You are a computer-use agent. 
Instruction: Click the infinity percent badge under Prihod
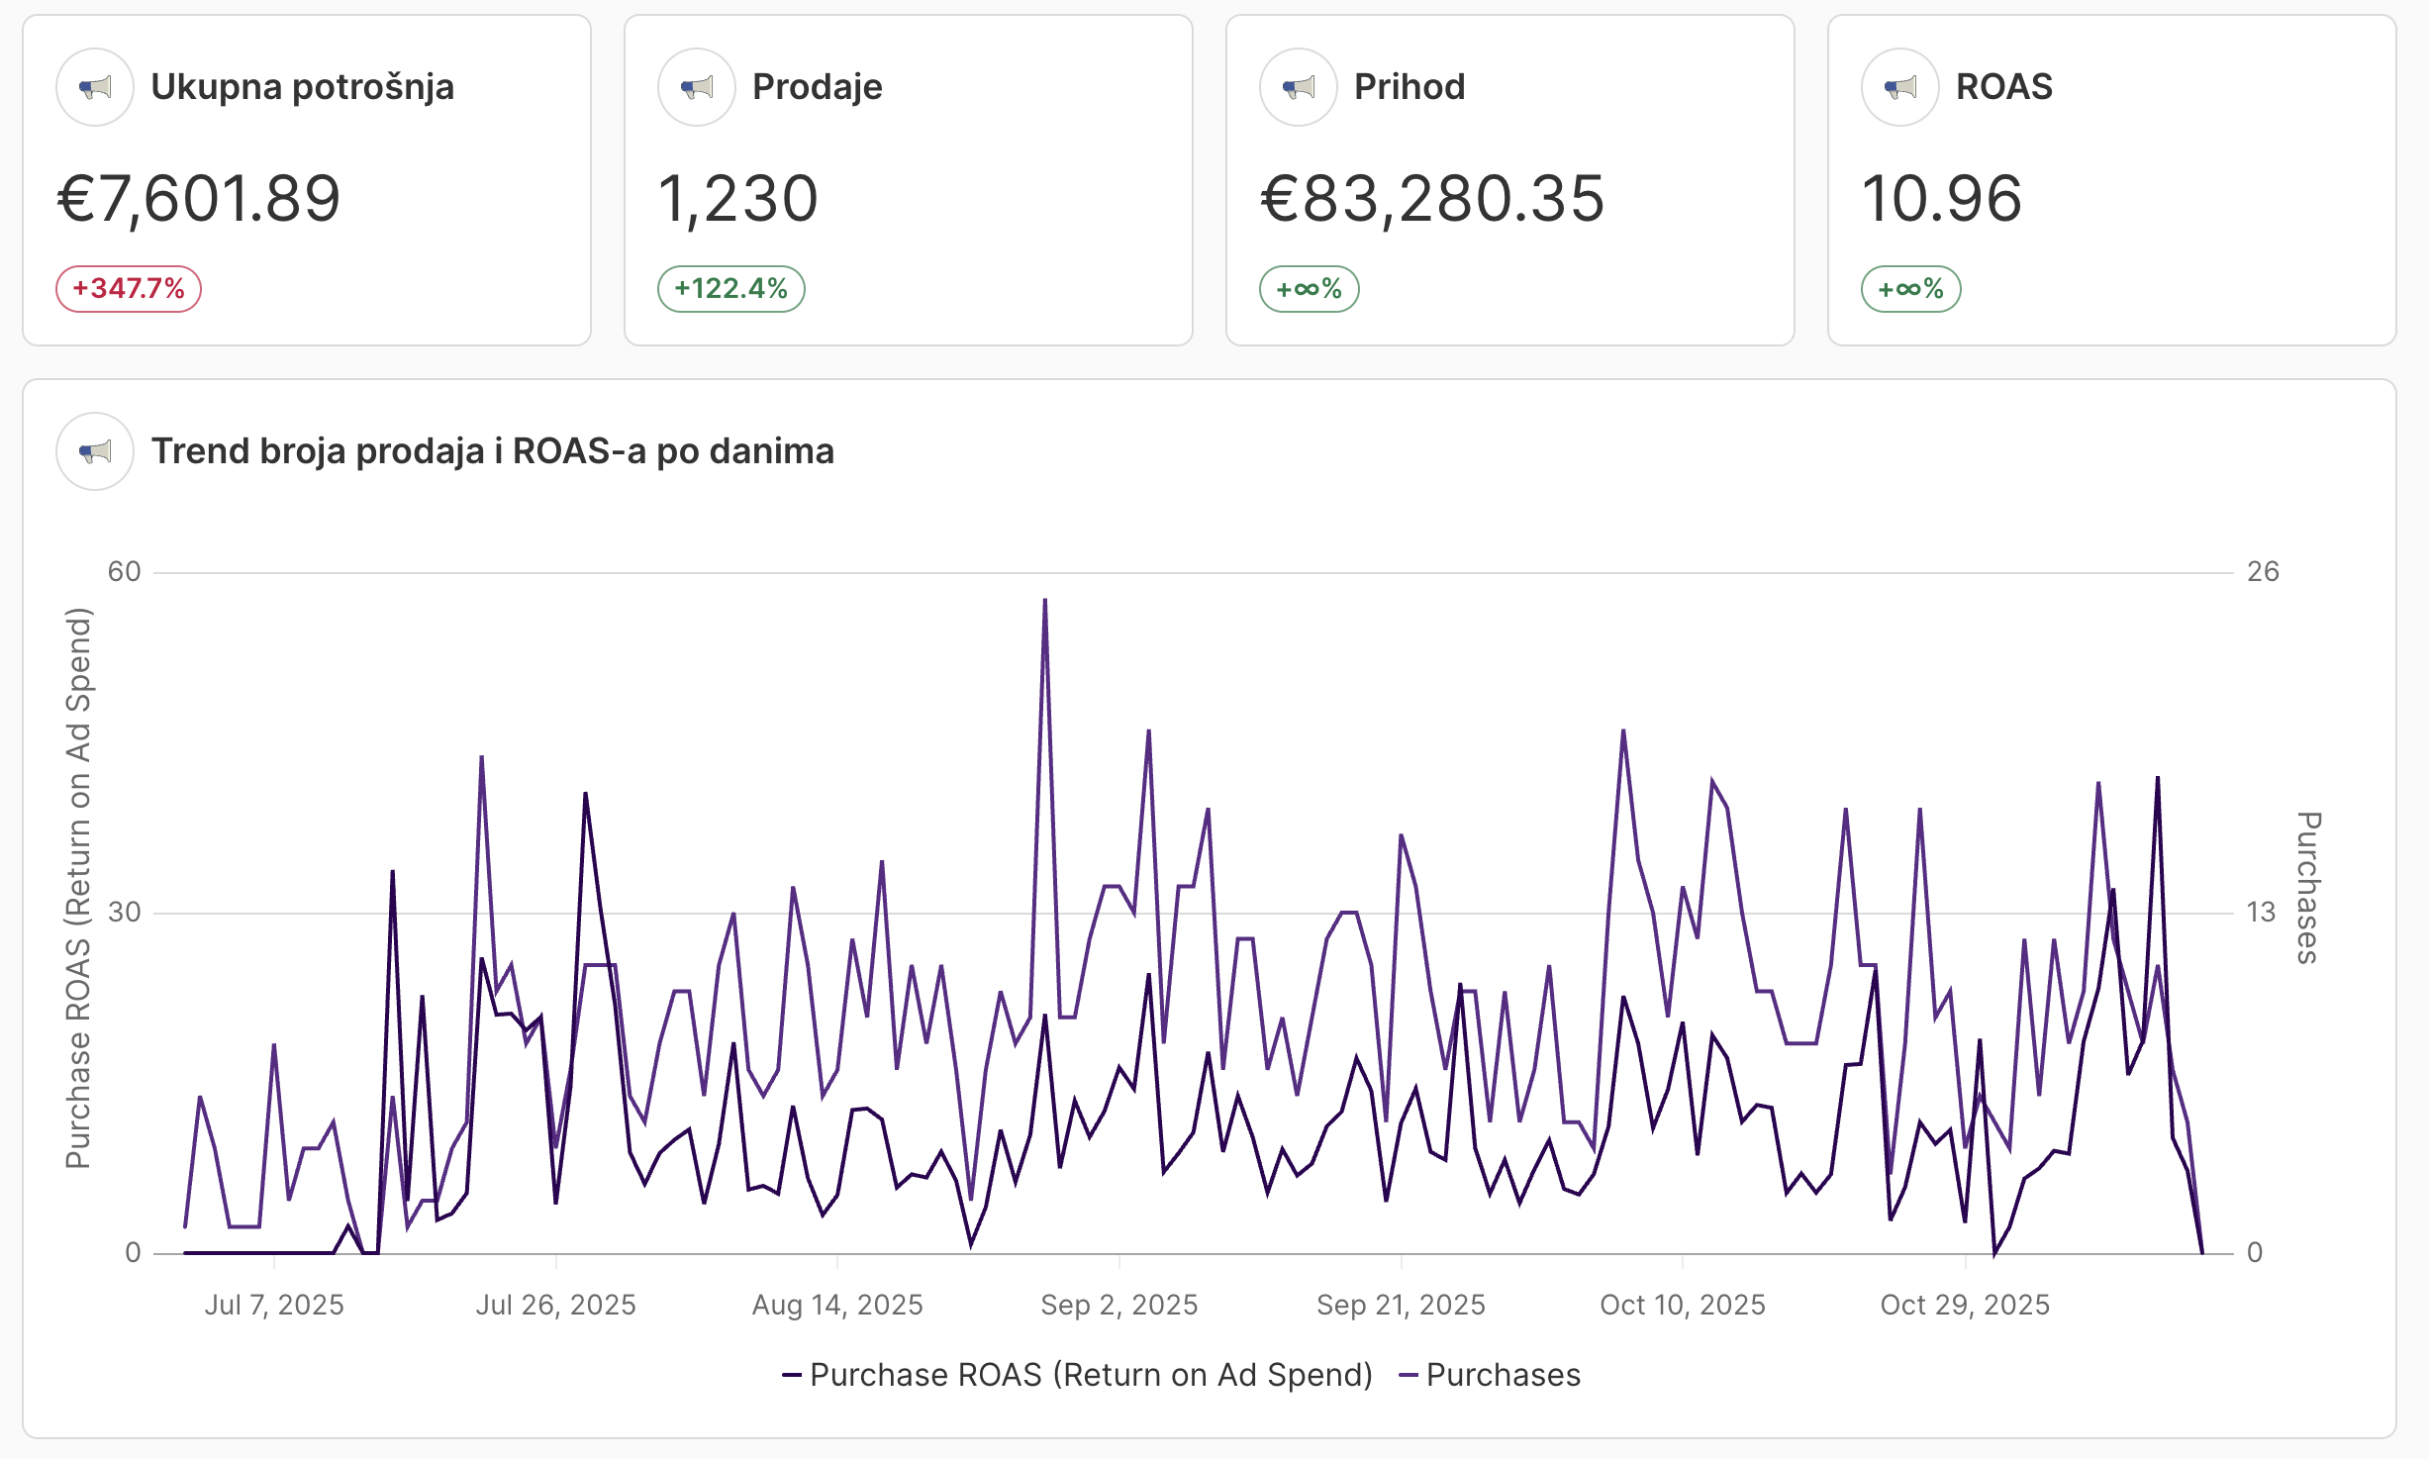(x=1309, y=289)
